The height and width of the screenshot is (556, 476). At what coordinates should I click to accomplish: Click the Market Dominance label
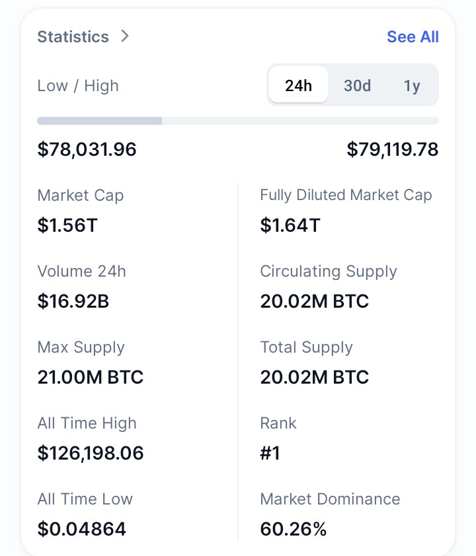pos(330,499)
